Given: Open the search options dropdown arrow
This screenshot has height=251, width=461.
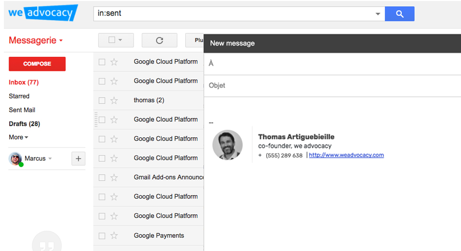Looking at the screenshot, I should pos(378,14).
